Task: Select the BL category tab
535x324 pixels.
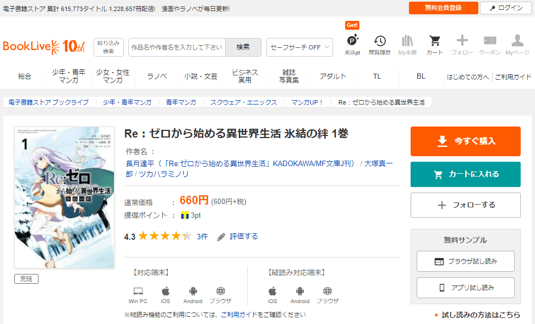Action: tap(421, 76)
